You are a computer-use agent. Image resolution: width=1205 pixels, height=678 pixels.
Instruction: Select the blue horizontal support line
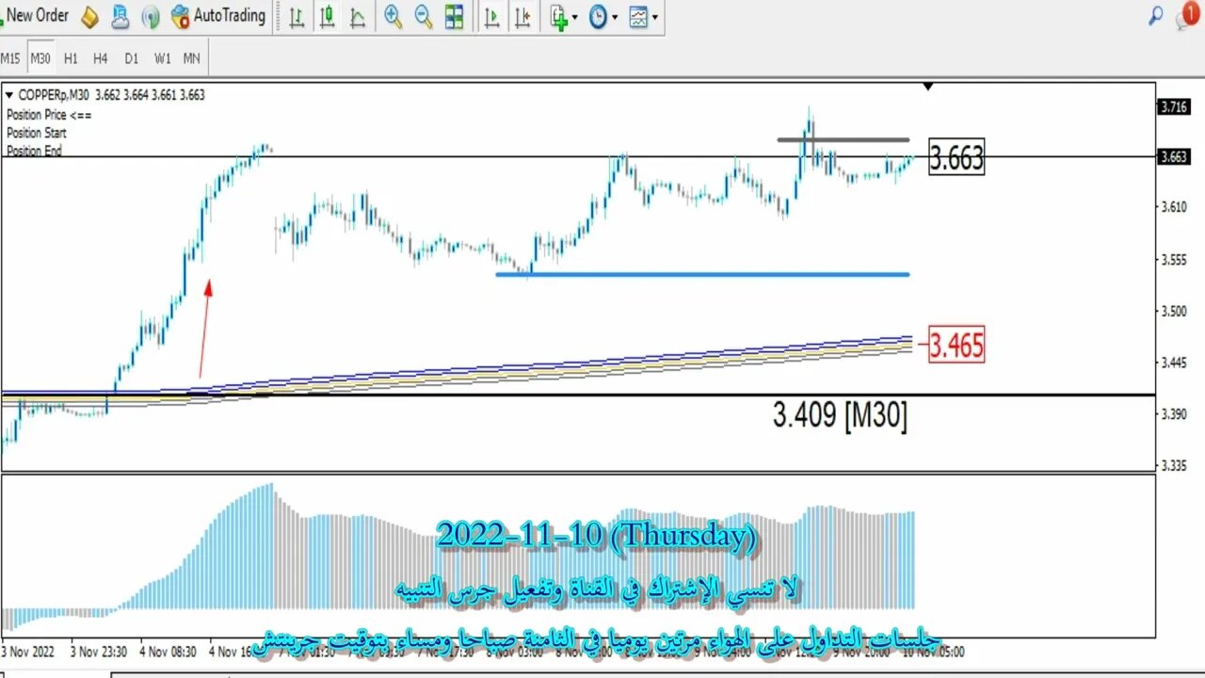[x=702, y=274]
